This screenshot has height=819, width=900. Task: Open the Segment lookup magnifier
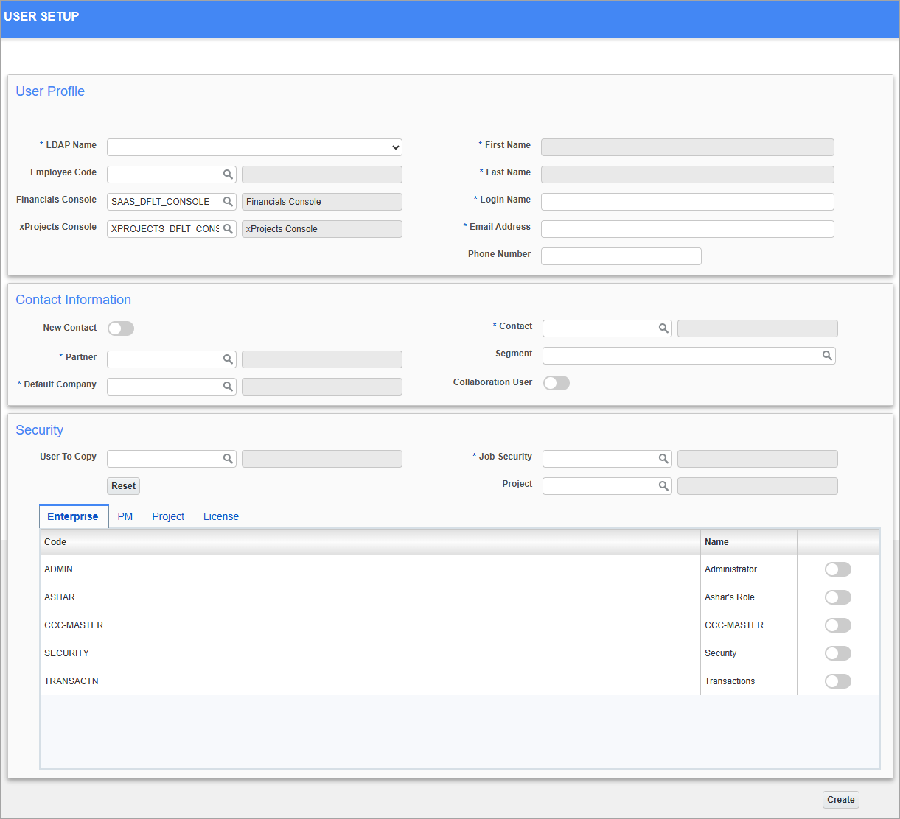[x=827, y=355]
